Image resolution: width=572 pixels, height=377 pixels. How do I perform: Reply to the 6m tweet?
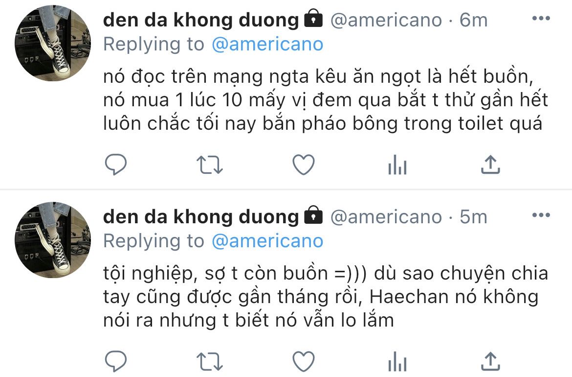[116, 165]
